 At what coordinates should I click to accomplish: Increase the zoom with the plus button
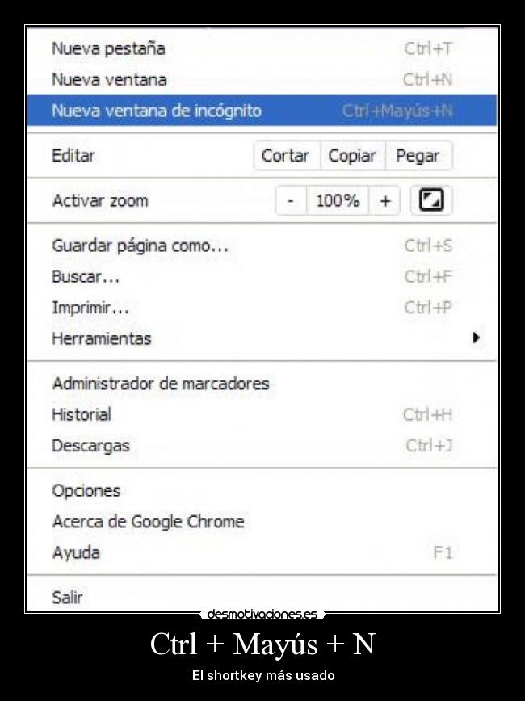point(386,200)
